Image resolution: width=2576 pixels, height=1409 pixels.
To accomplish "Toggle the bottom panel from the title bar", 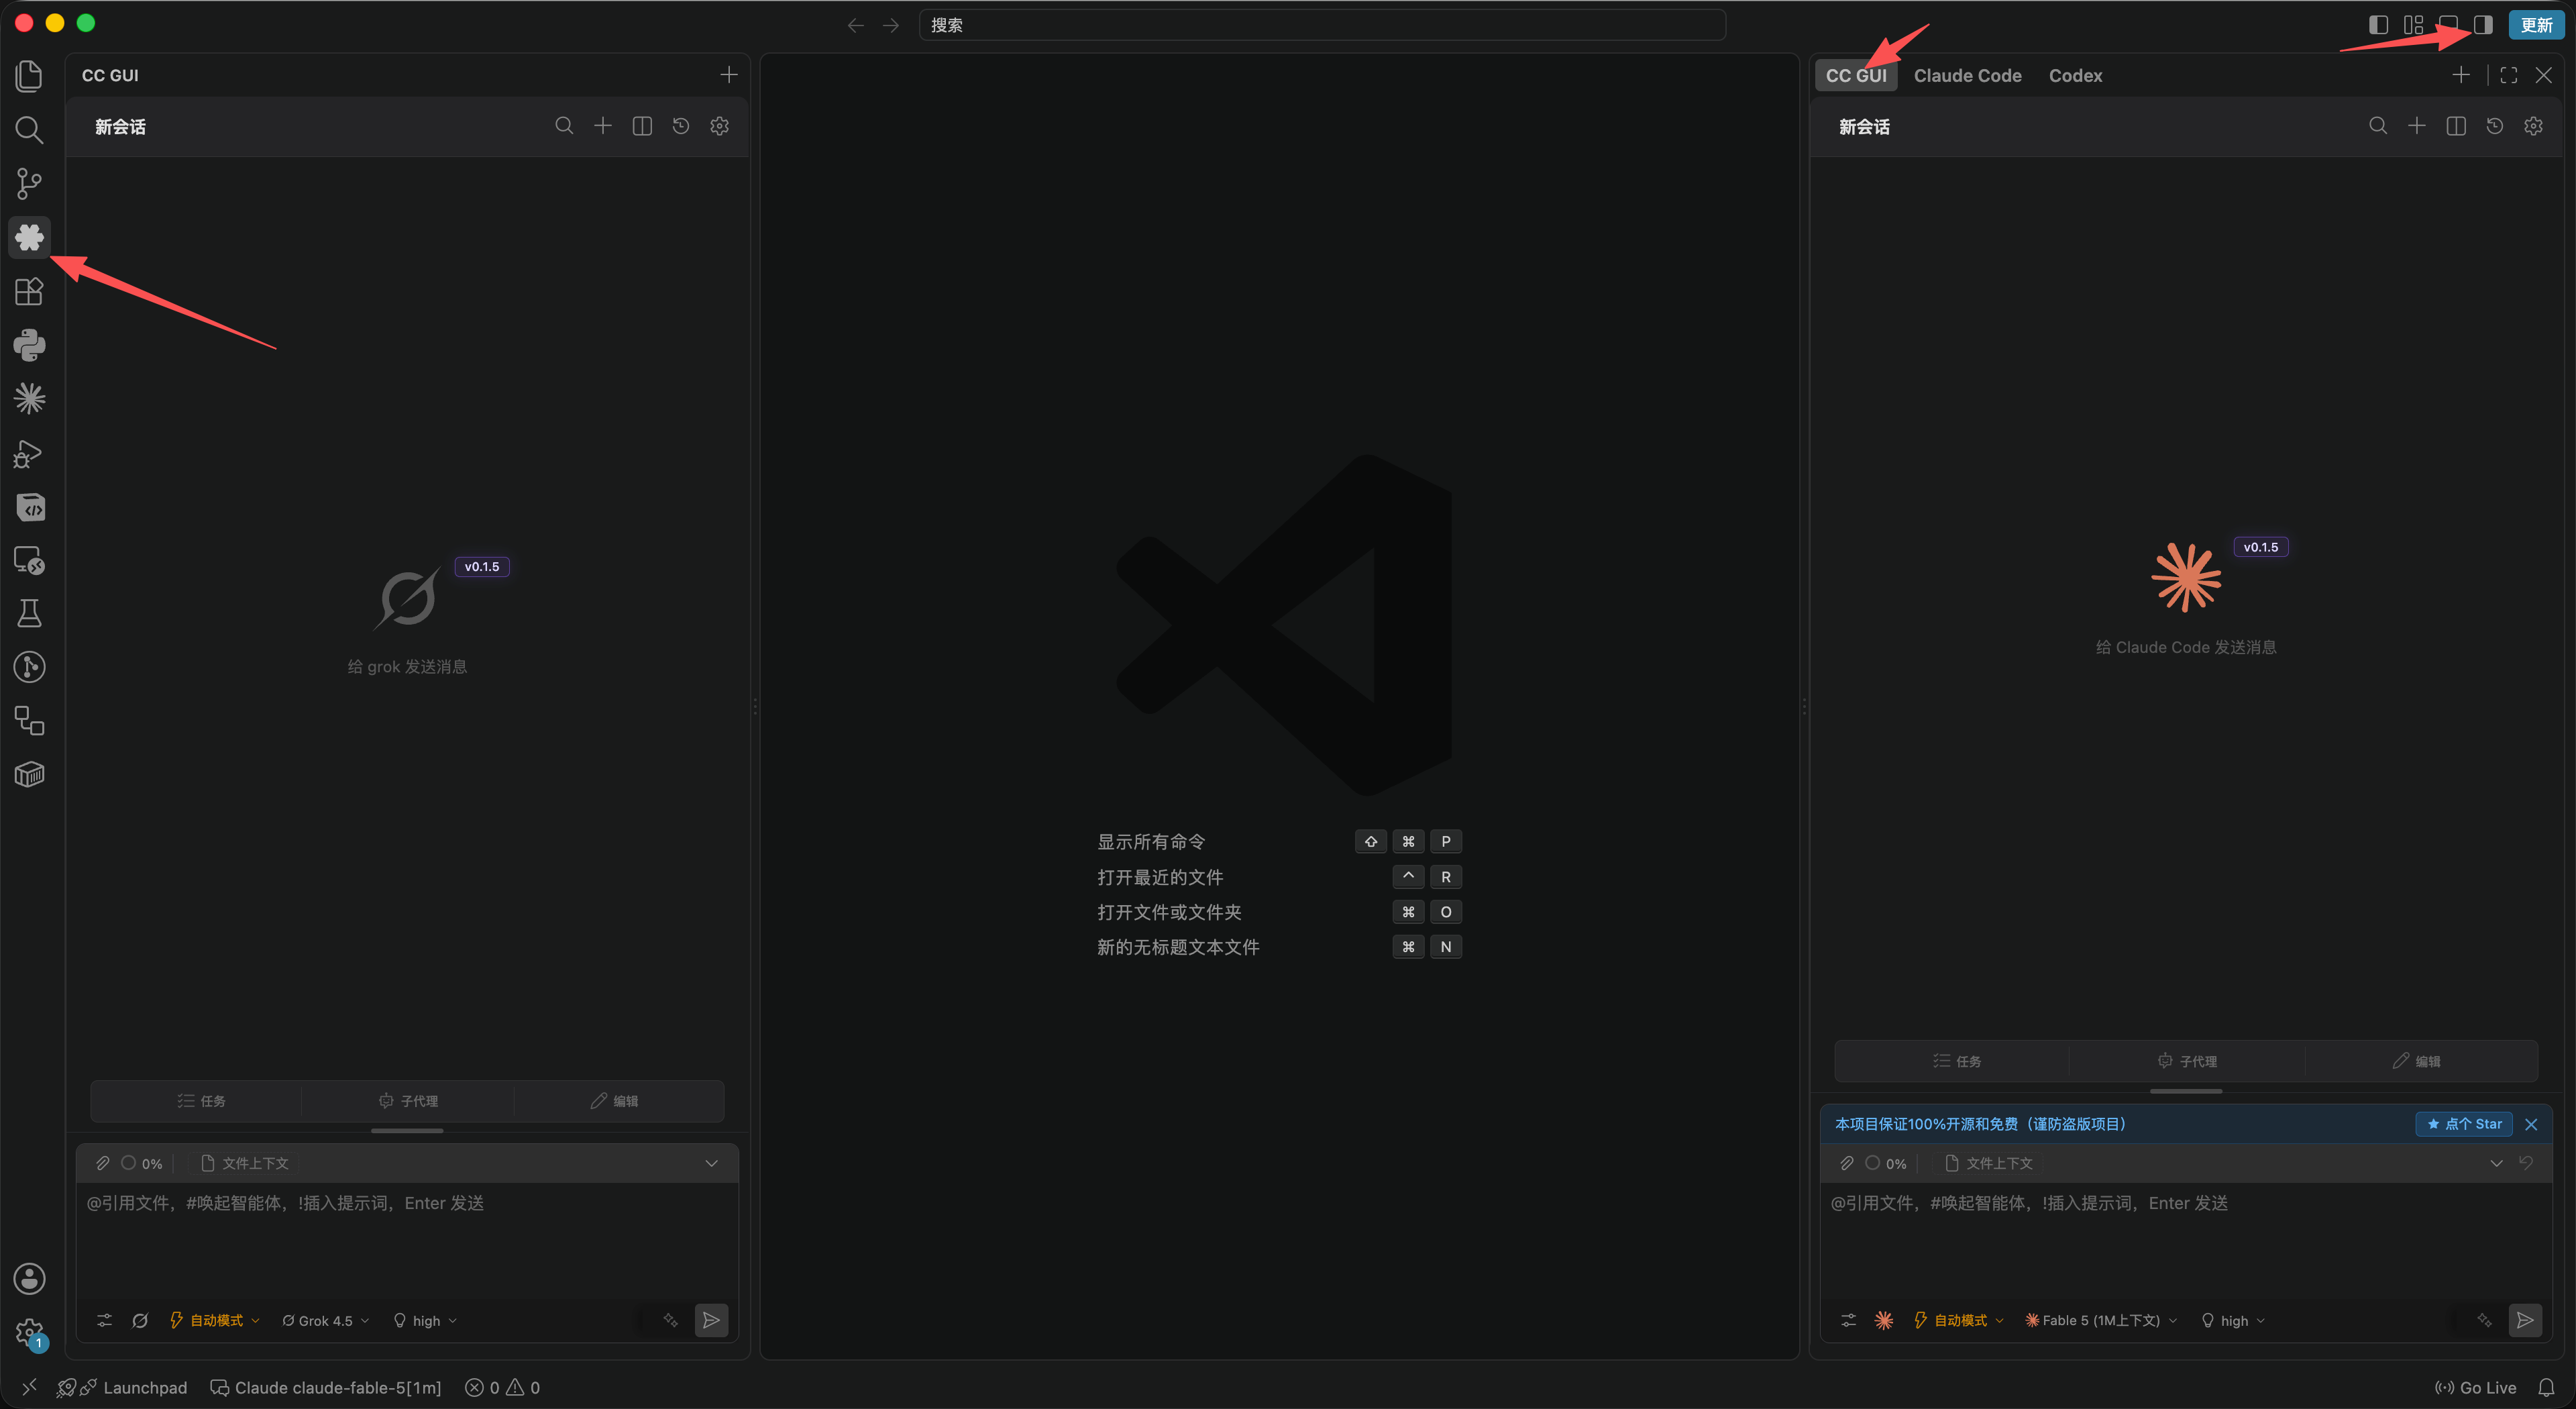I will point(2448,25).
